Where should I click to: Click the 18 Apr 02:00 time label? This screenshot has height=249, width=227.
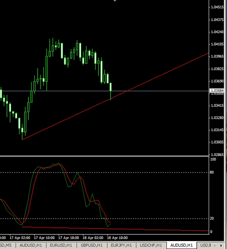(93, 238)
